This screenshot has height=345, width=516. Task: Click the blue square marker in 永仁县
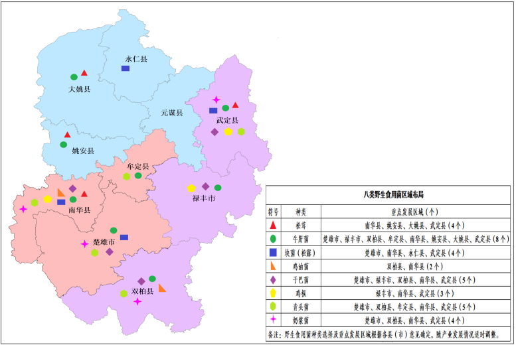125,68
